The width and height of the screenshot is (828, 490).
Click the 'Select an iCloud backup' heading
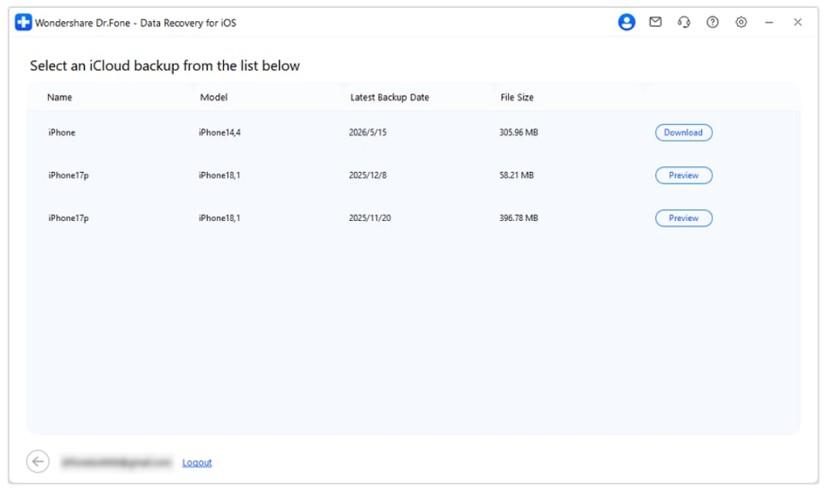tap(165, 66)
